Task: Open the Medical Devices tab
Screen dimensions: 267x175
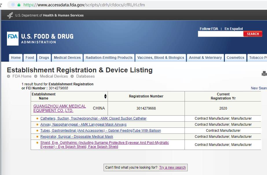Action: [67, 58]
